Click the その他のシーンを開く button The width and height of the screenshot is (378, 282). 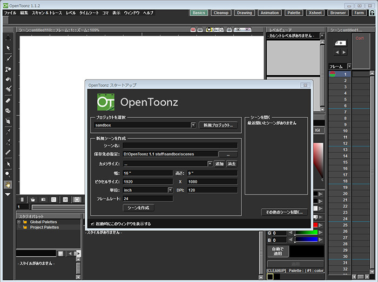pyautogui.click(x=284, y=212)
